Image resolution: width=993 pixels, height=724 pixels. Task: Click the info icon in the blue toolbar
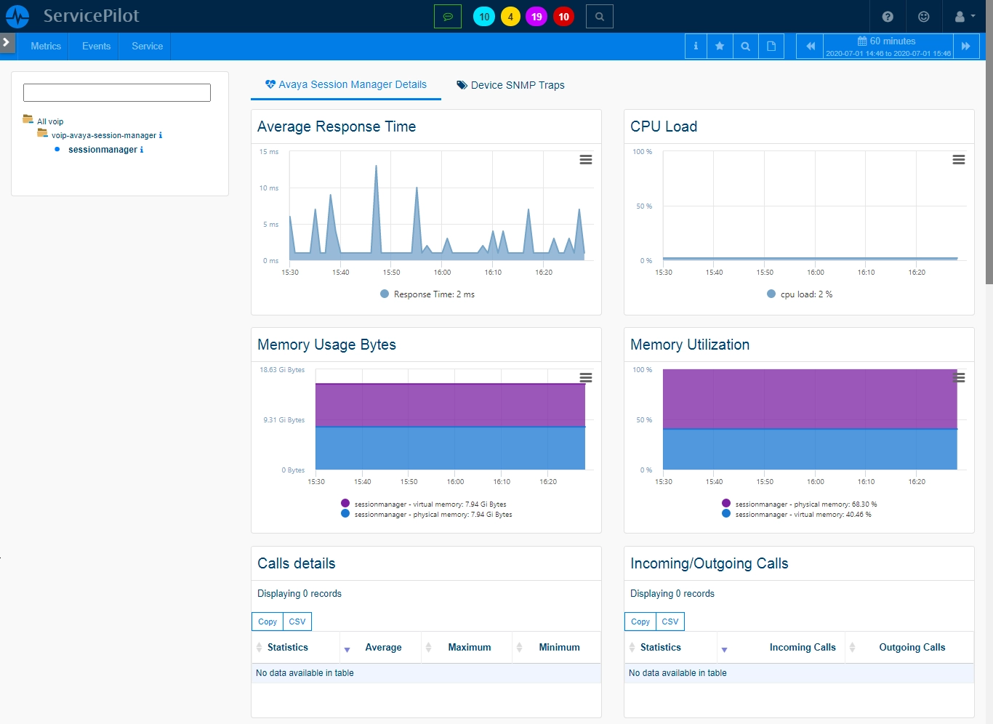[x=696, y=47]
